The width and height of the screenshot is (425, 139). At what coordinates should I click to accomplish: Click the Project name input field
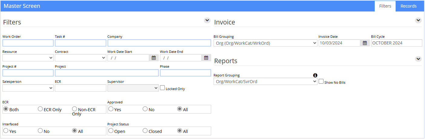[x=107, y=73]
